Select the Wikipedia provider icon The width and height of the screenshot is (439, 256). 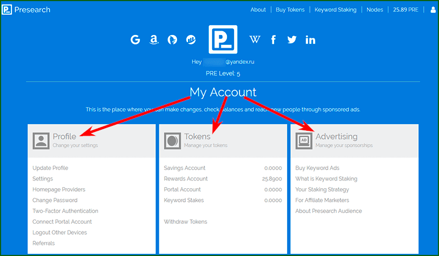tap(255, 40)
